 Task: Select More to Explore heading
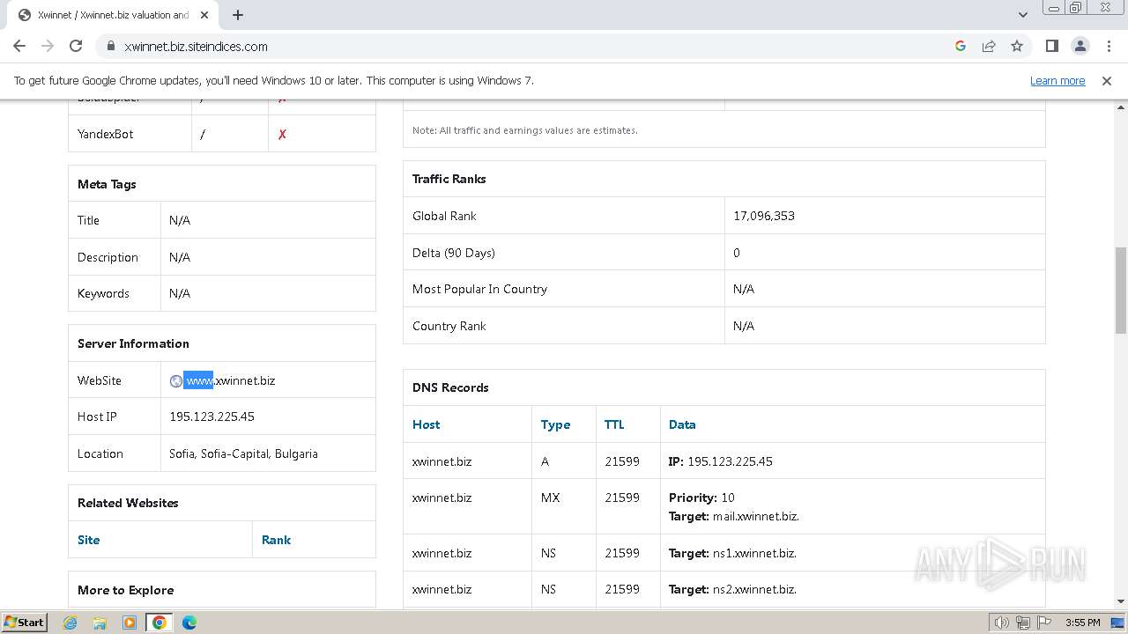(125, 590)
